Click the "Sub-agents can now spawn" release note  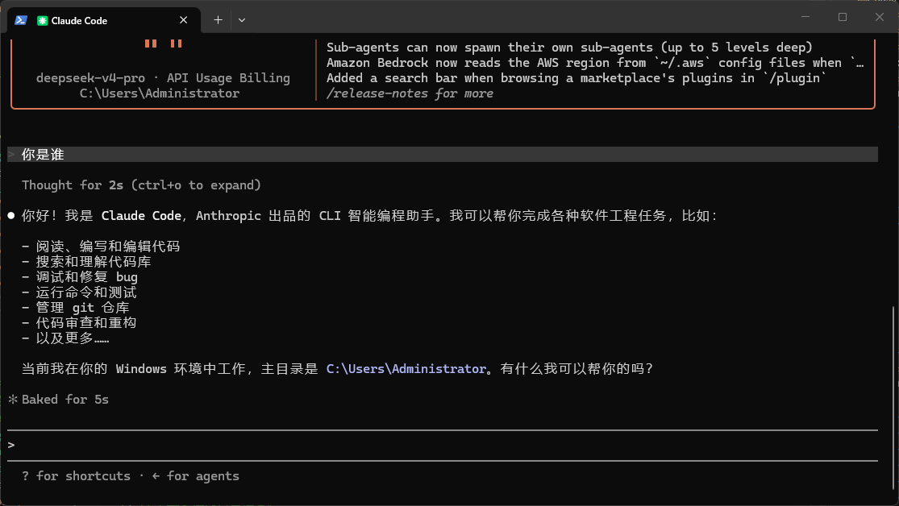569,48
